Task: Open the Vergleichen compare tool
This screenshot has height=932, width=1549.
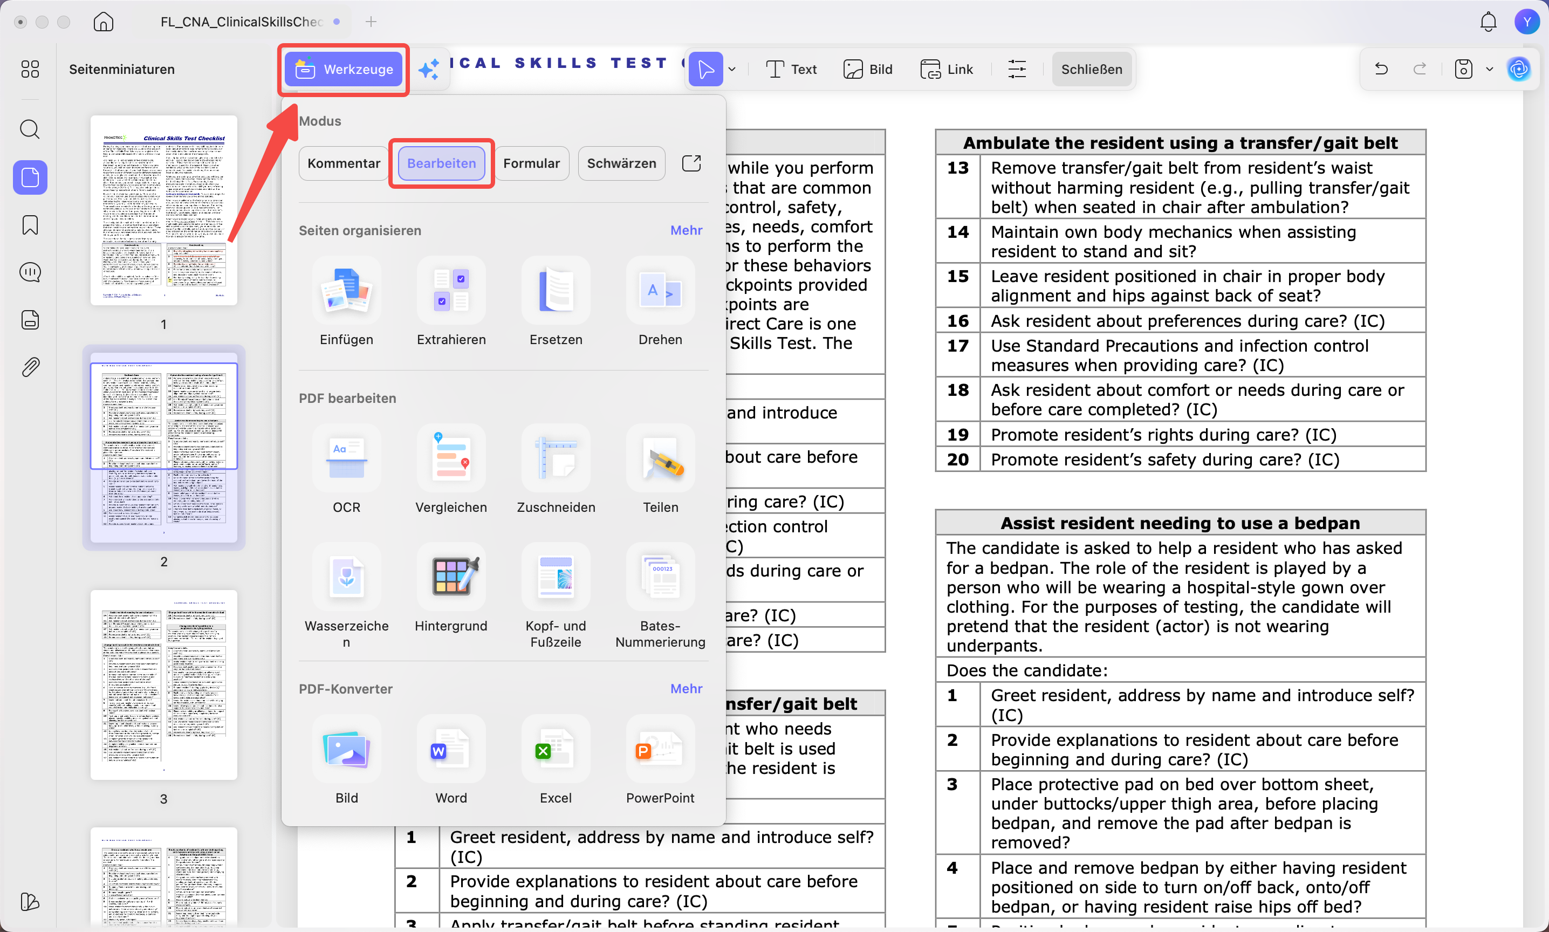Action: 451,470
